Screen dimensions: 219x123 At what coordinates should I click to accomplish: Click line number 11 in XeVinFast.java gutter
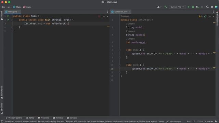112,69
